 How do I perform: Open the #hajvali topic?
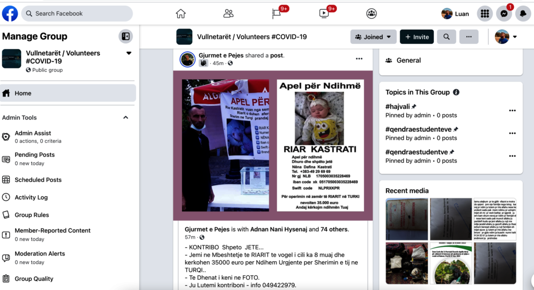click(x=397, y=106)
